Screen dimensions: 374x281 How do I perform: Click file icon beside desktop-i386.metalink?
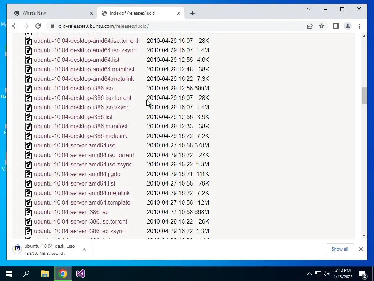[x=28, y=136]
